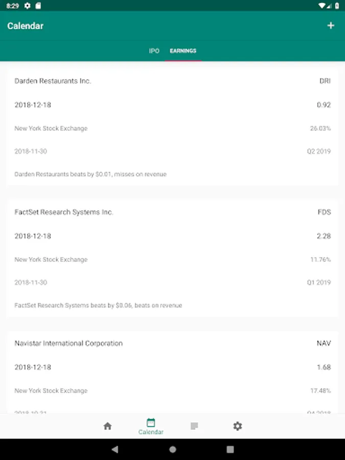The image size is (345, 460).
Task: Tap the Calendar title in header
Action: 26,26
